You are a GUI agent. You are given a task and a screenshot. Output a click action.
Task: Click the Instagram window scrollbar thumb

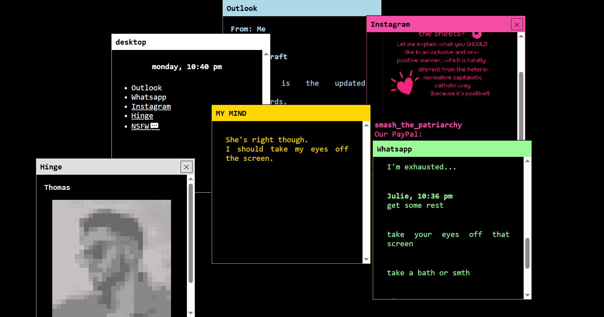(x=521, y=106)
